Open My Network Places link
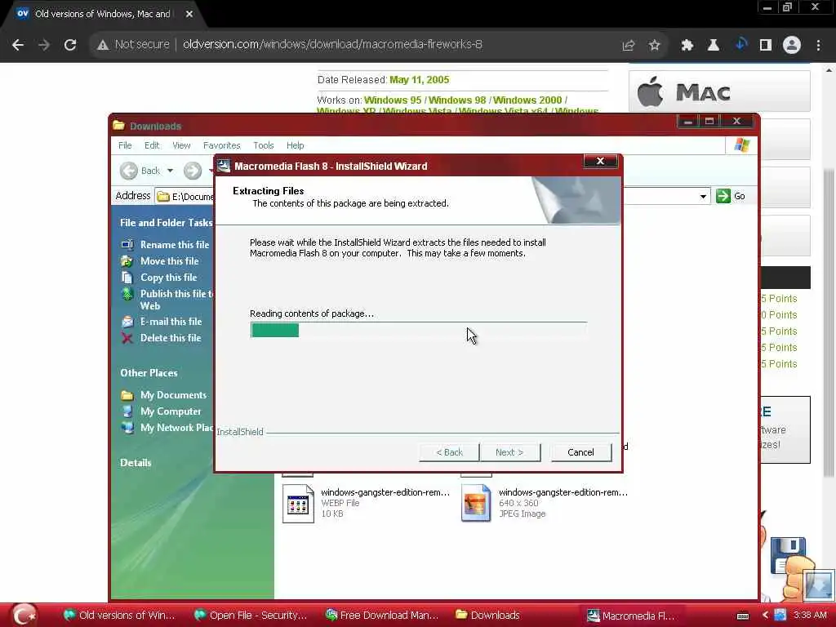This screenshot has width=836, height=627. click(x=176, y=428)
